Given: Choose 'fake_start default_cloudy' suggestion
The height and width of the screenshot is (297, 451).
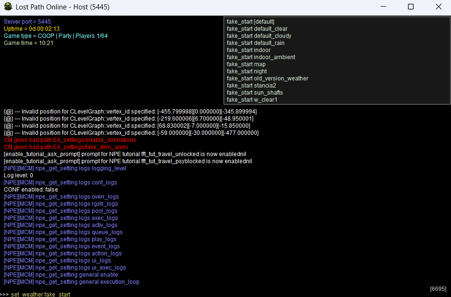Looking at the screenshot, I should click(x=259, y=36).
